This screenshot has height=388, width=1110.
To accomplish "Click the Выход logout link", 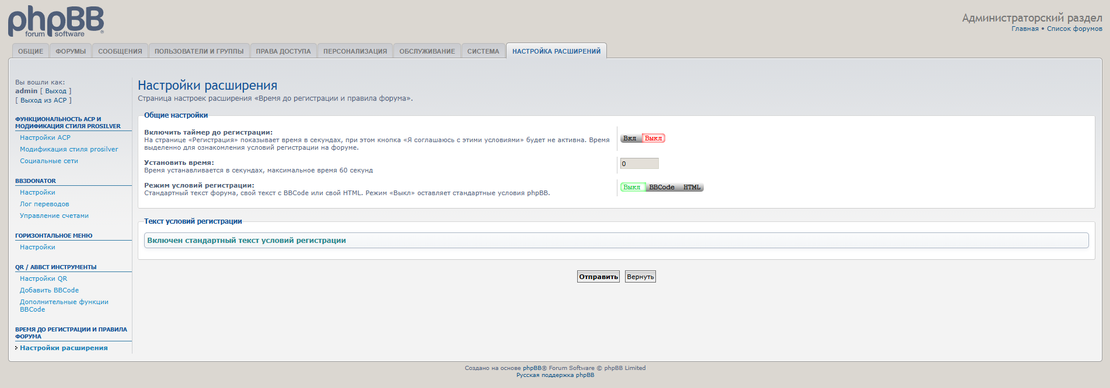I will (56, 91).
